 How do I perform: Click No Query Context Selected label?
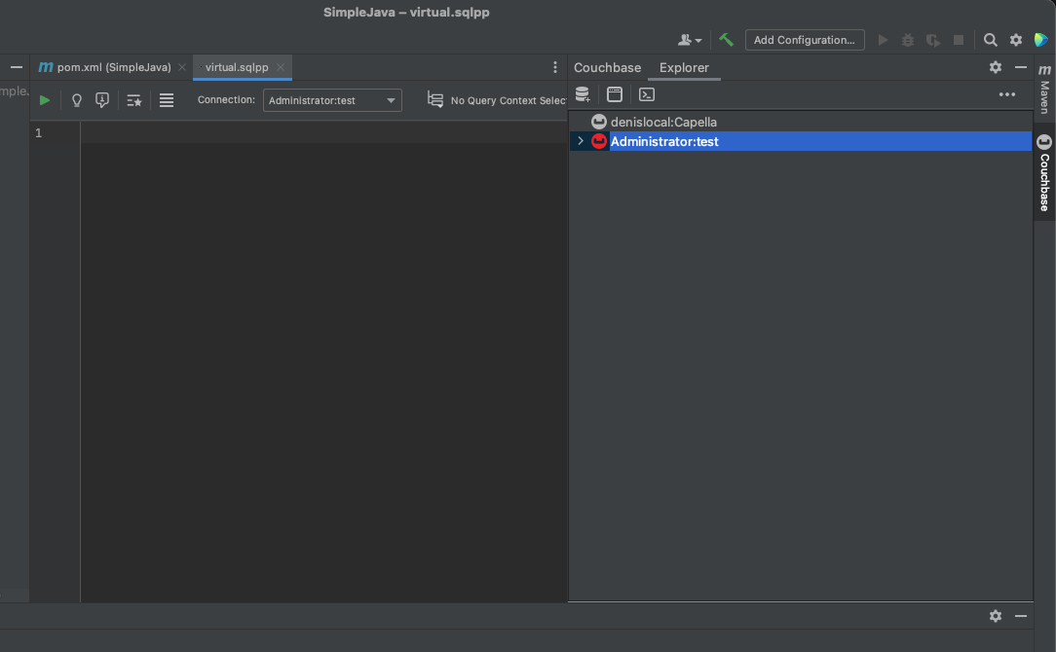coord(509,100)
